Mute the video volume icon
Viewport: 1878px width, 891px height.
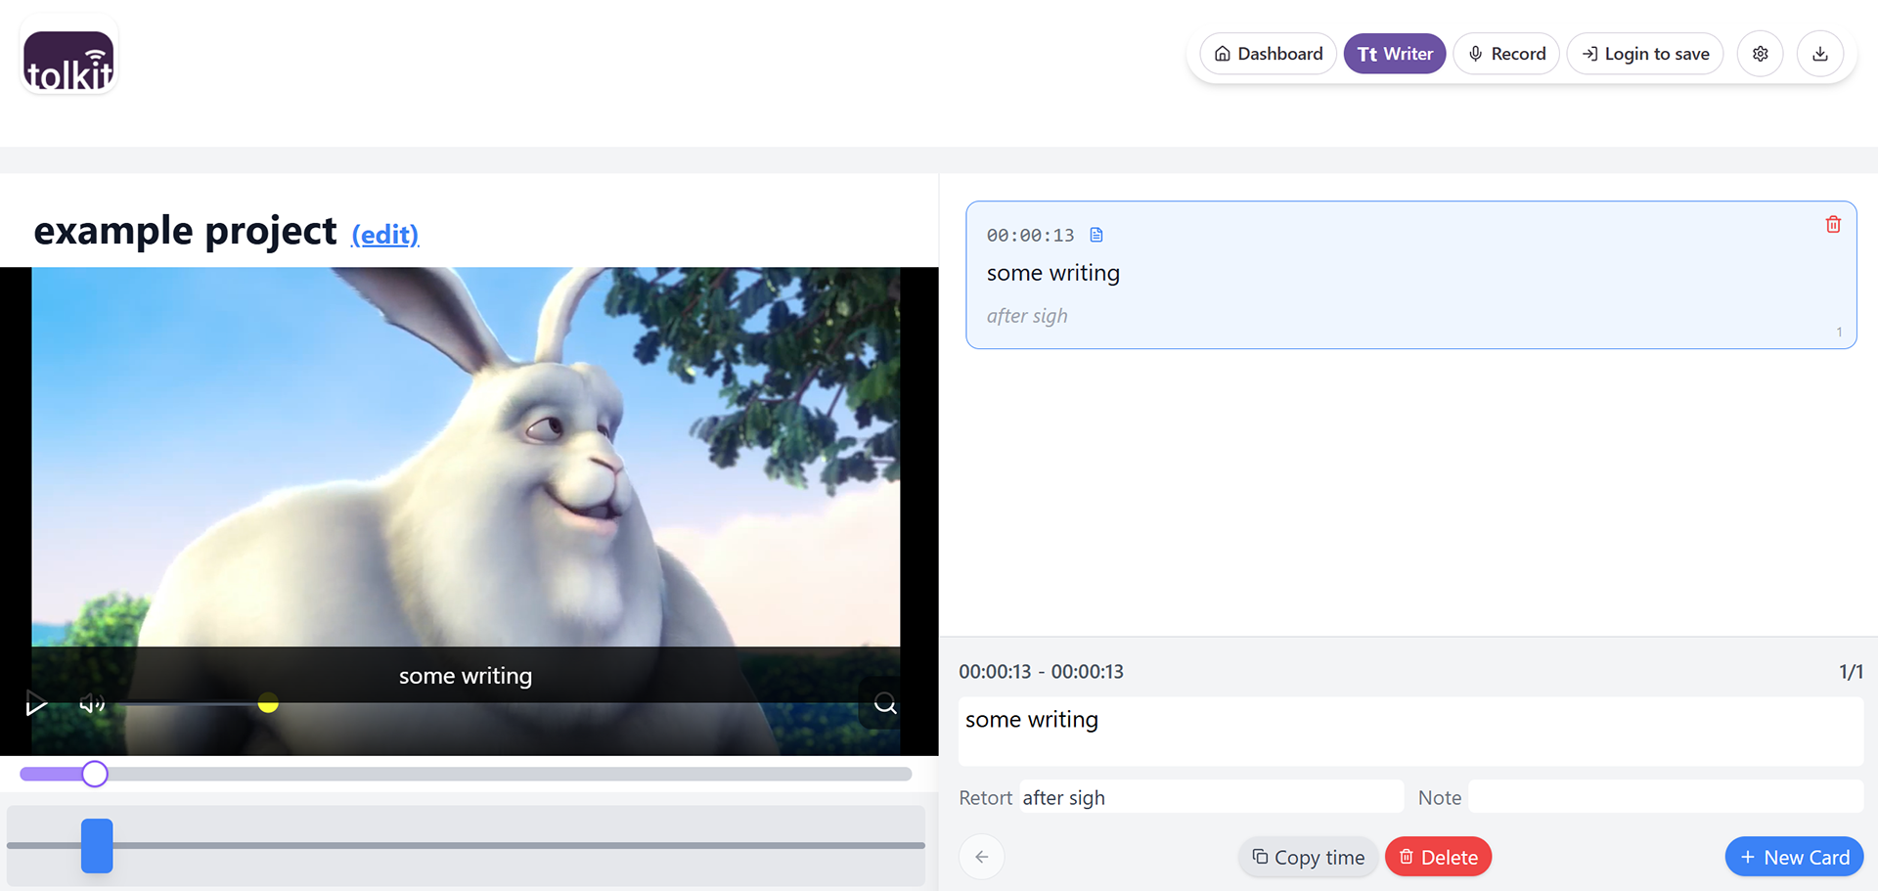(x=92, y=703)
